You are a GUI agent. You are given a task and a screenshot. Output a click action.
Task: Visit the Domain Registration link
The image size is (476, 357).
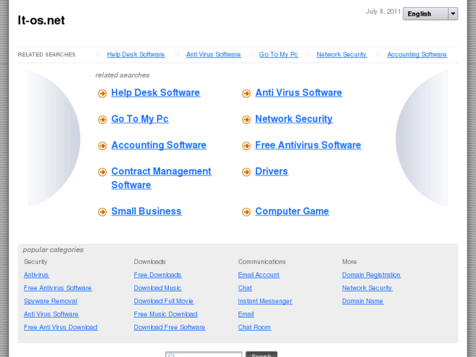[371, 275]
